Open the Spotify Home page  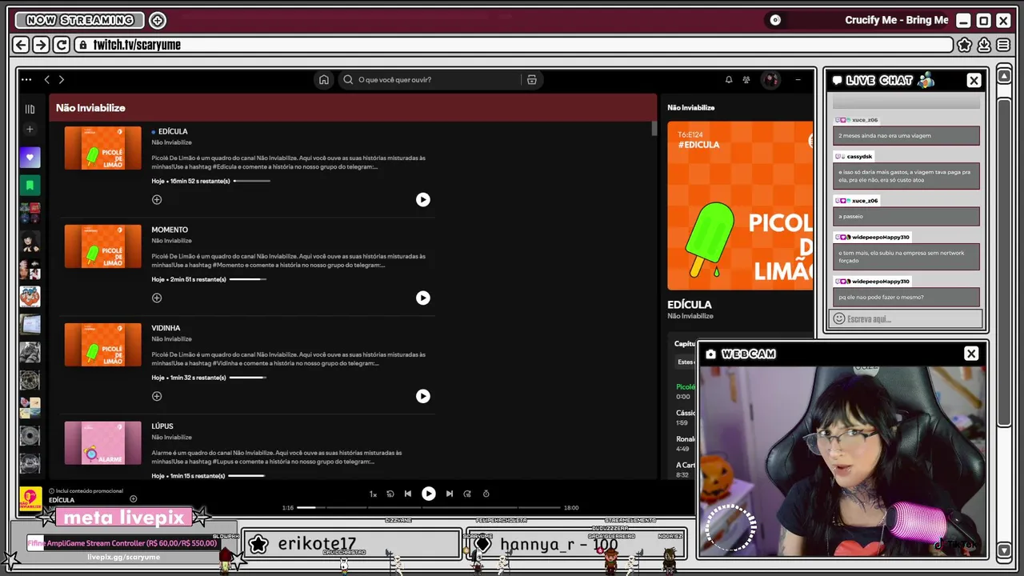point(323,79)
